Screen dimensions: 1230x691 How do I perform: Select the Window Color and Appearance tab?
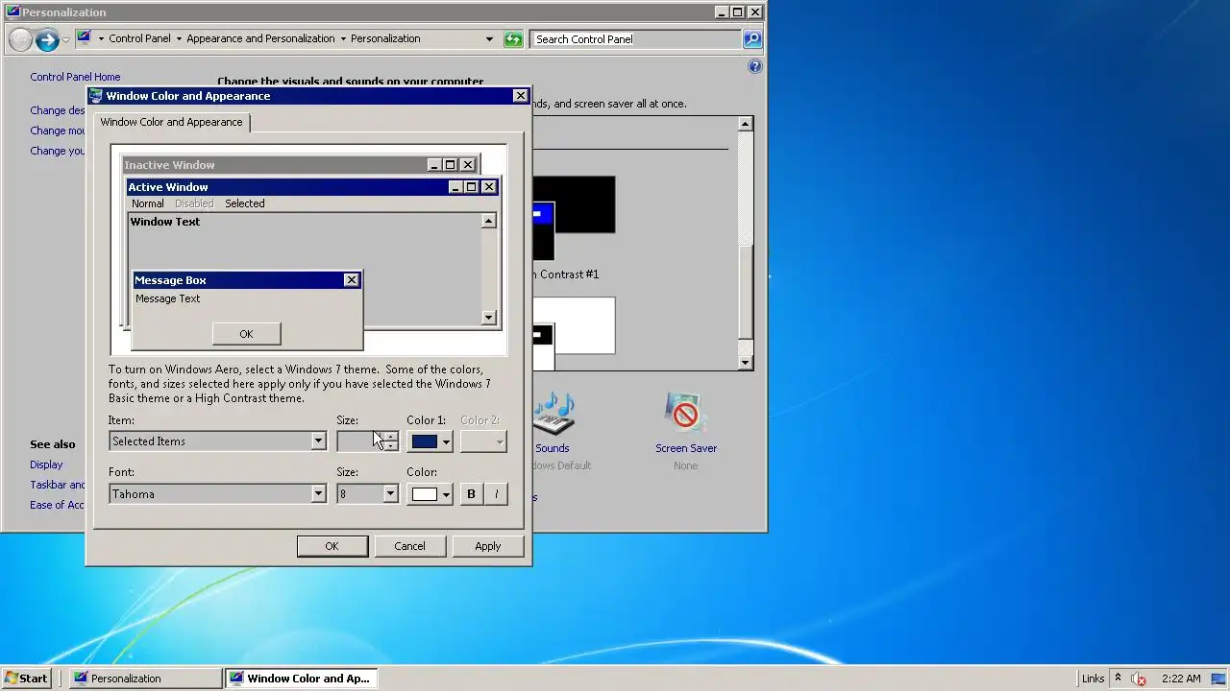click(171, 122)
